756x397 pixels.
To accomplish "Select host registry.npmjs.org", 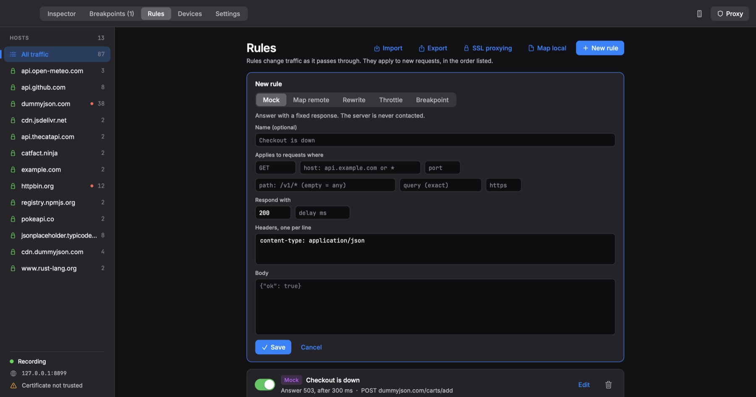I will pos(57,202).
